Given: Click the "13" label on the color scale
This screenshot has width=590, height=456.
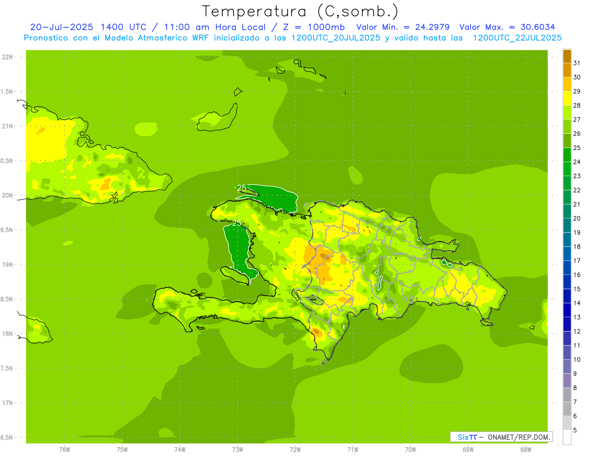Looking at the screenshot, I should [577, 317].
